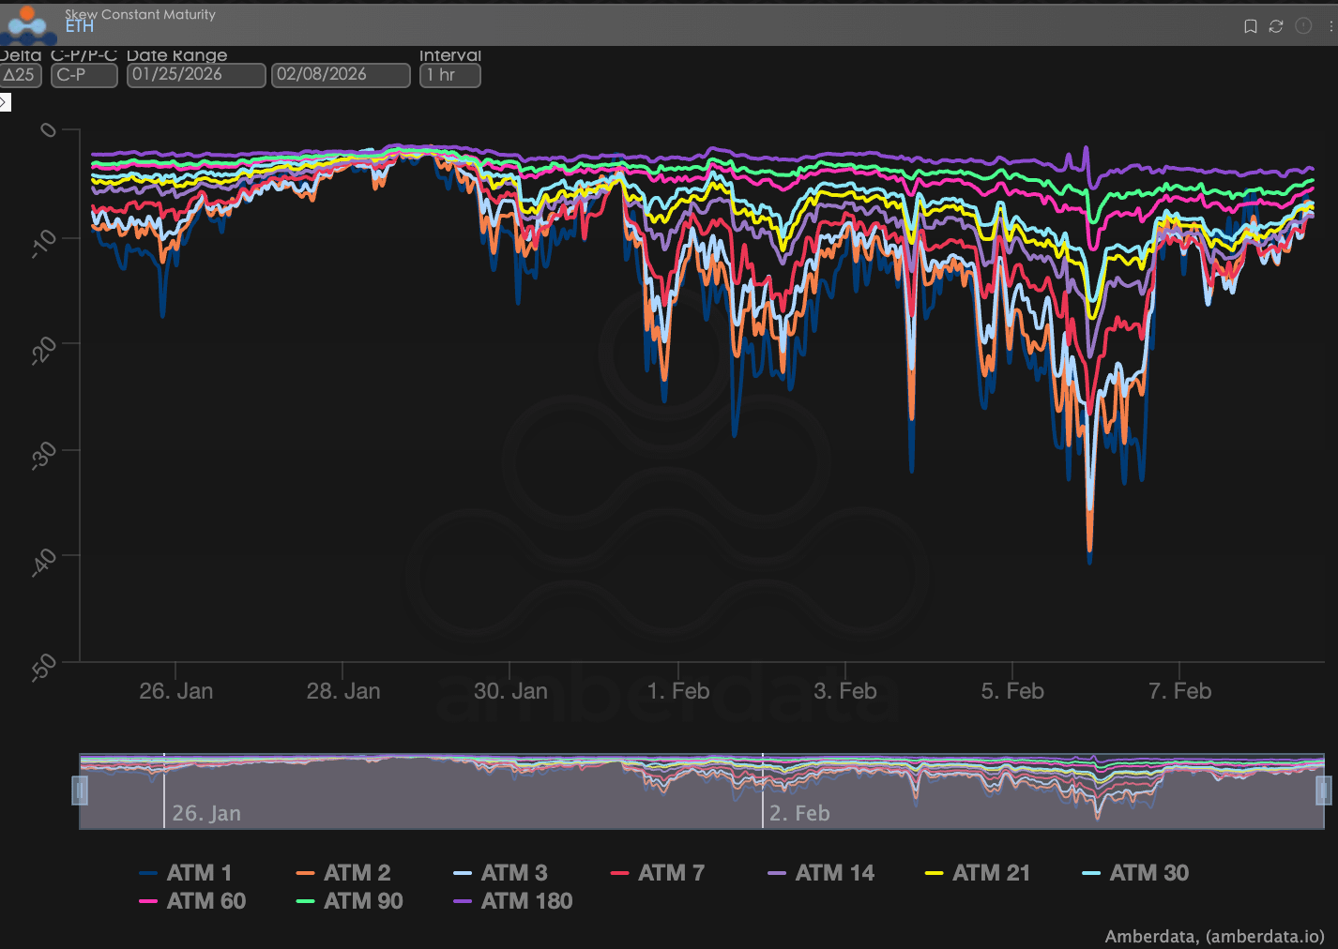The height and width of the screenshot is (949, 1338).
Task: Open the Delta Δ25 dropdown
Action: tap(20, 75)
